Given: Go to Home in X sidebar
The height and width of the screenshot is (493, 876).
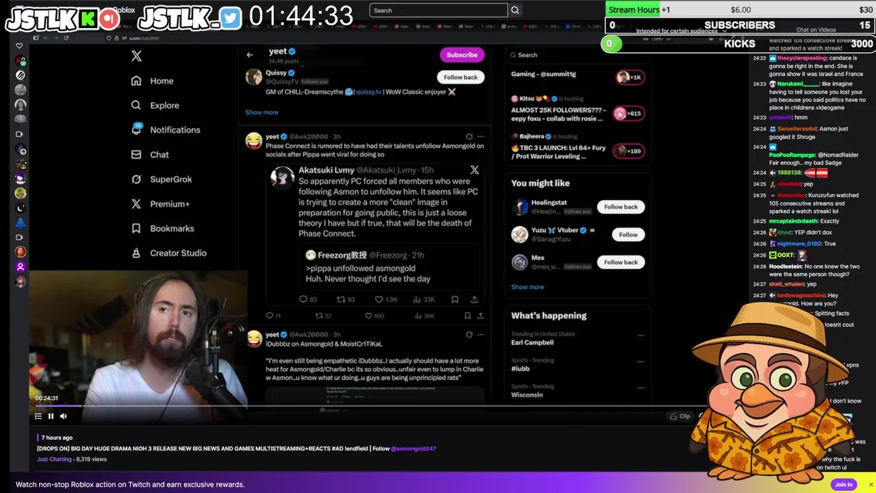Looking at the screenshot, I should 153,81.
